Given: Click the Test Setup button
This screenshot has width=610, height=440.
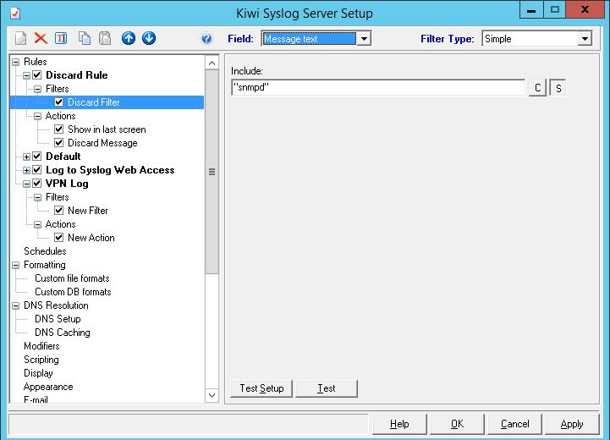Looking at the screenshot, I should pos(261,388).
